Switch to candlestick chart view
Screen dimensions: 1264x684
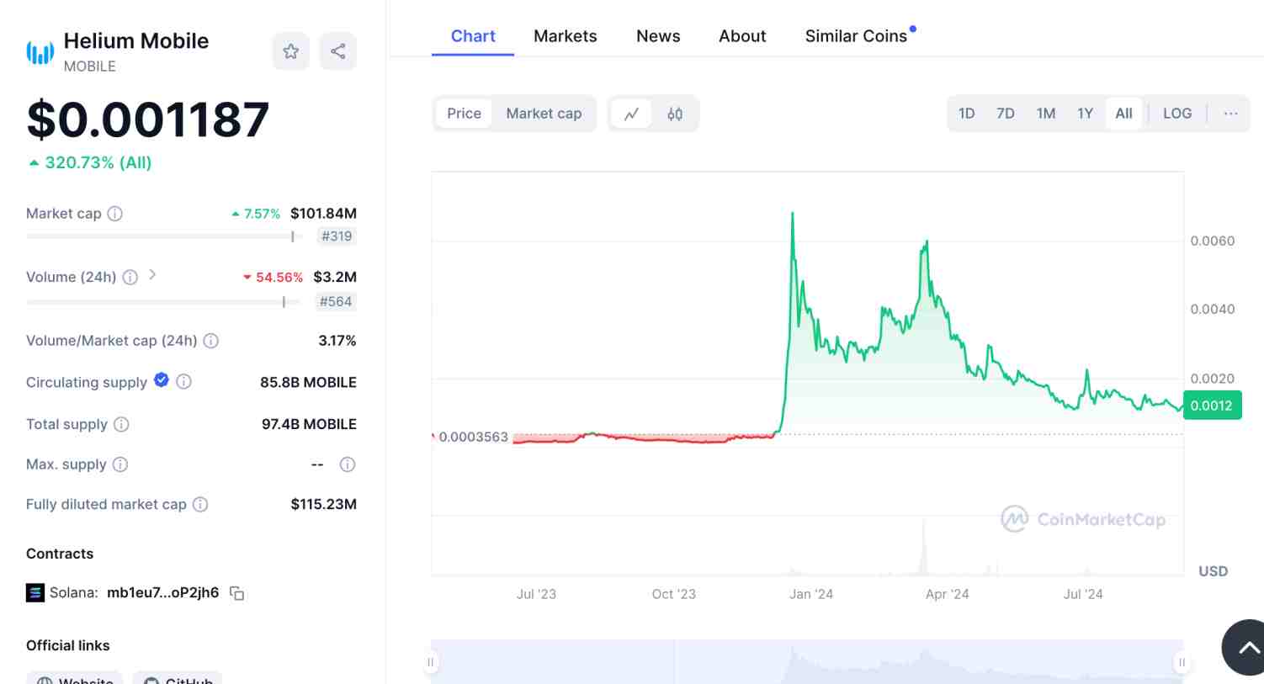pyautogui.click(x=675, y=114)
